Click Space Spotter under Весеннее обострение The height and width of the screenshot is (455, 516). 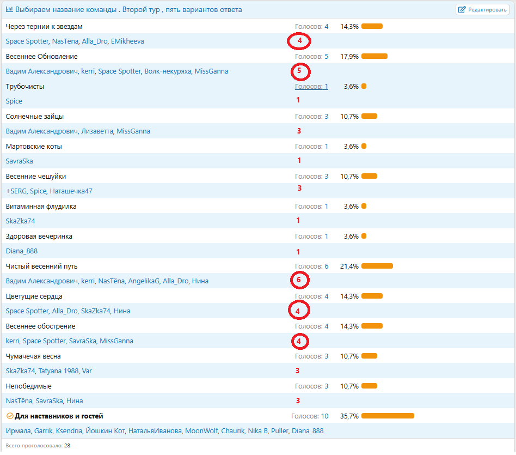(44, 341)
